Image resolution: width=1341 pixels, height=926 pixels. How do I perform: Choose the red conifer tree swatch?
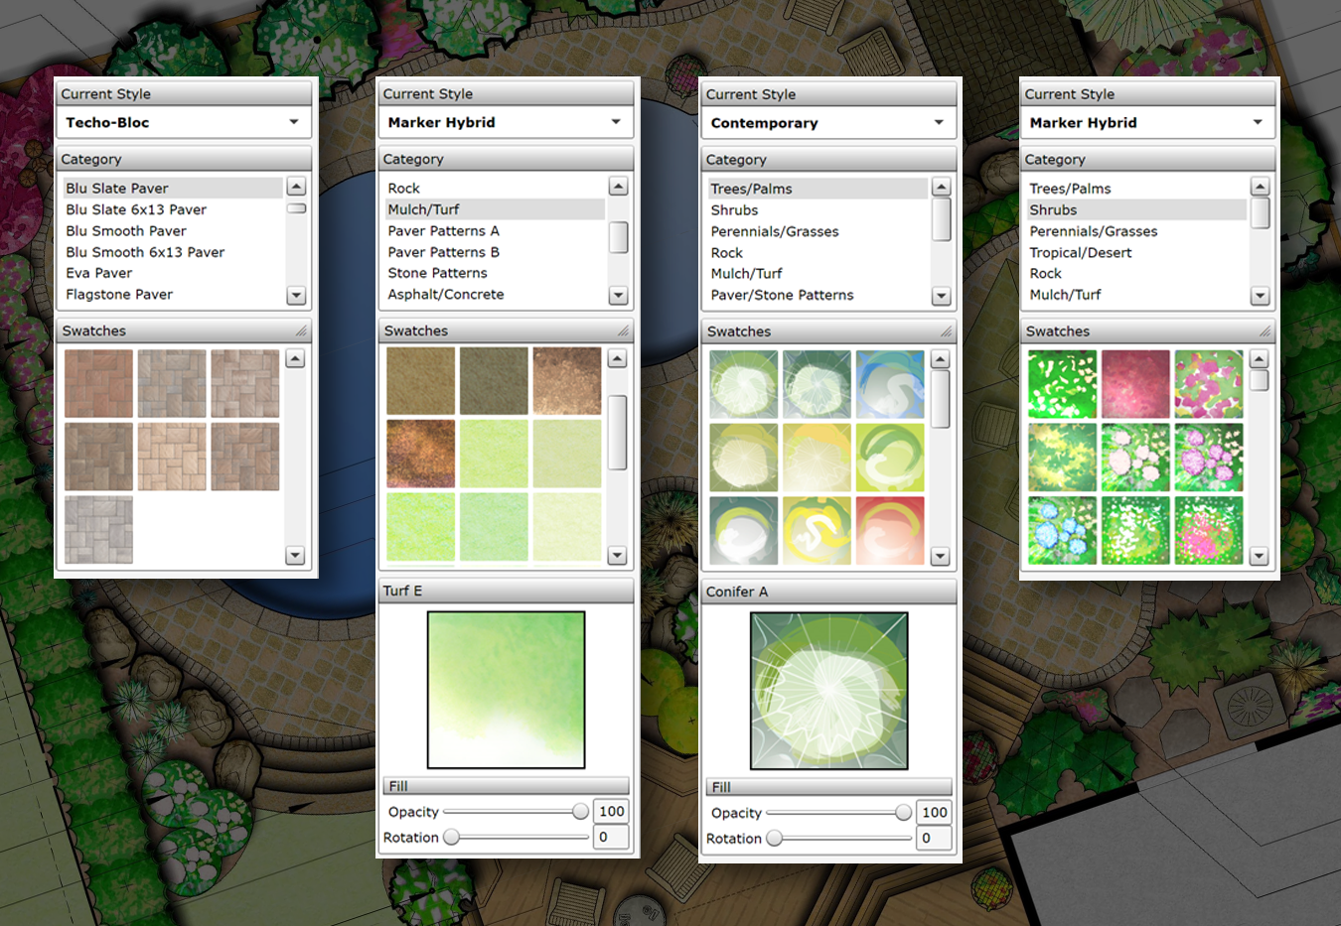(x=890, y=531)
